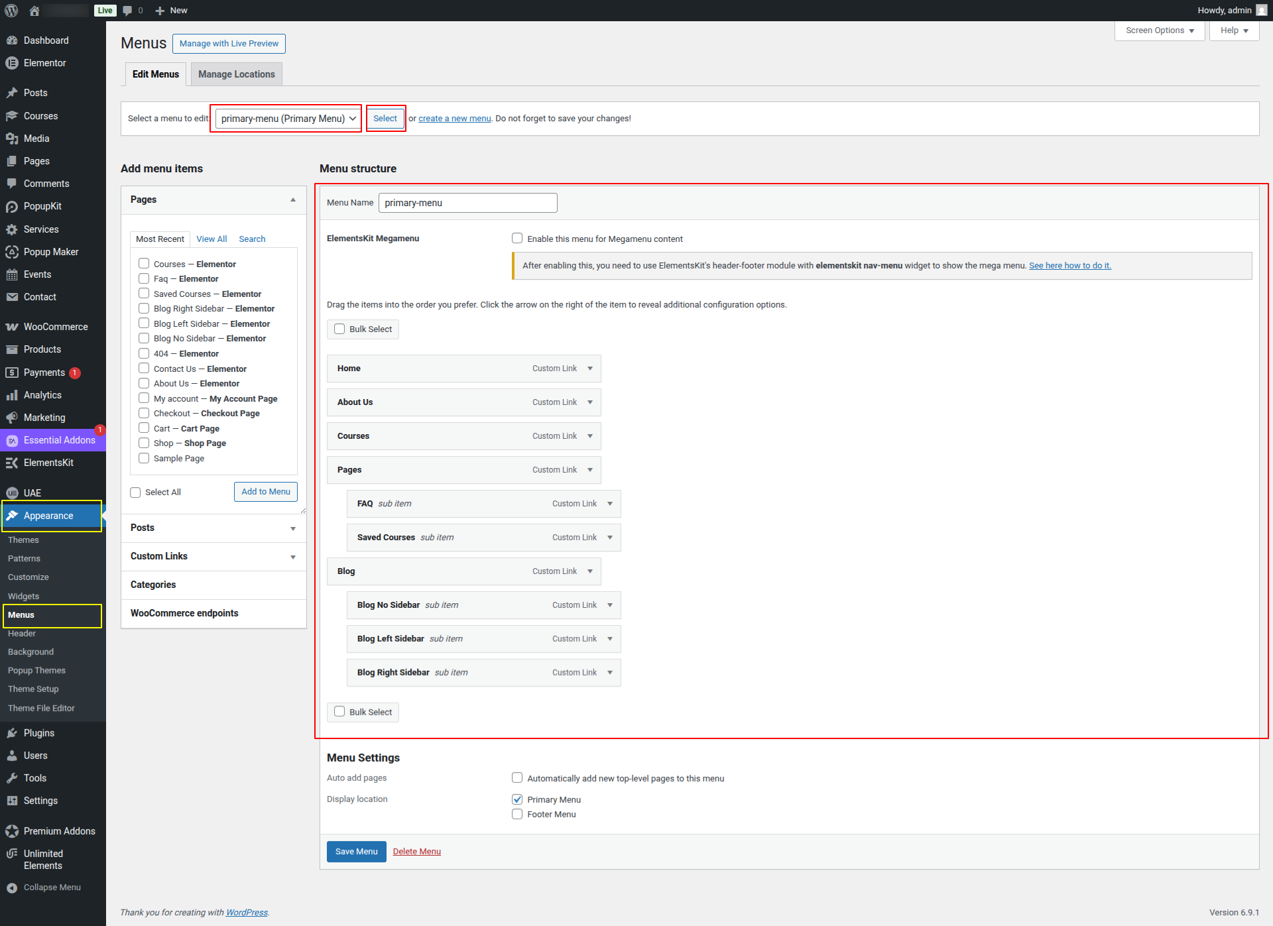Tick the Footer Menu display location
Screen dimensions: 1273x926
[x=517, y=814]
